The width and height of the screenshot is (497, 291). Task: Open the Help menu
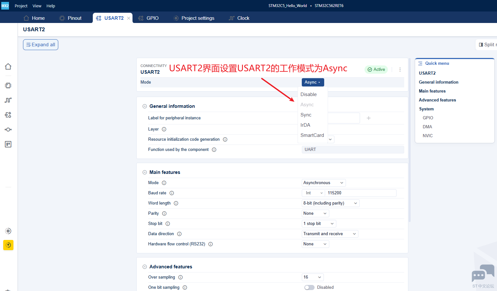(x=51, y=6)
